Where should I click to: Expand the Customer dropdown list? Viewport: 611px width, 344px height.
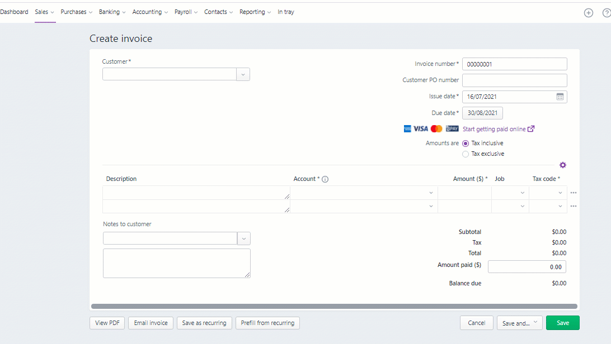(243, 74)
